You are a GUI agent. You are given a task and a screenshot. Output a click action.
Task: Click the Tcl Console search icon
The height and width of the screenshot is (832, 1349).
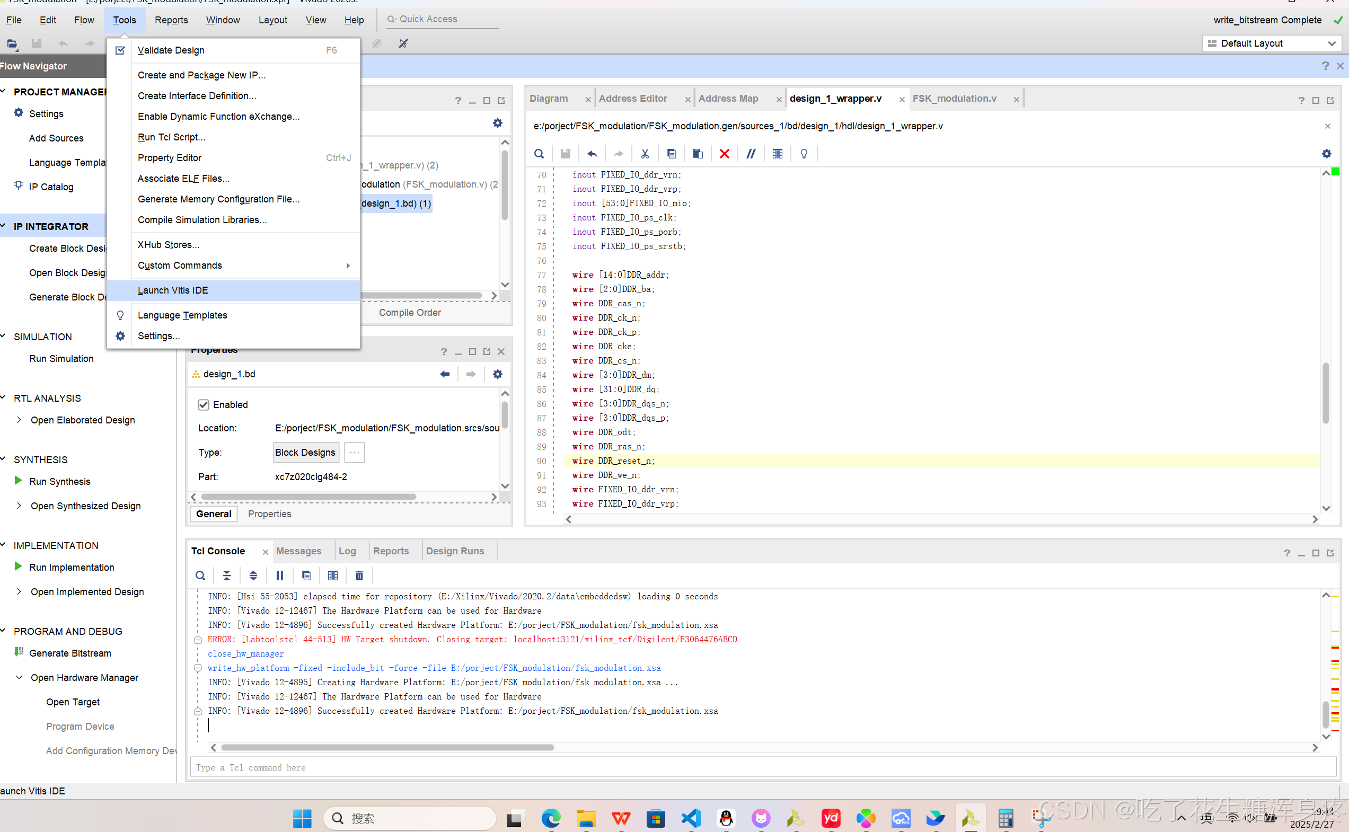point(200,576)
